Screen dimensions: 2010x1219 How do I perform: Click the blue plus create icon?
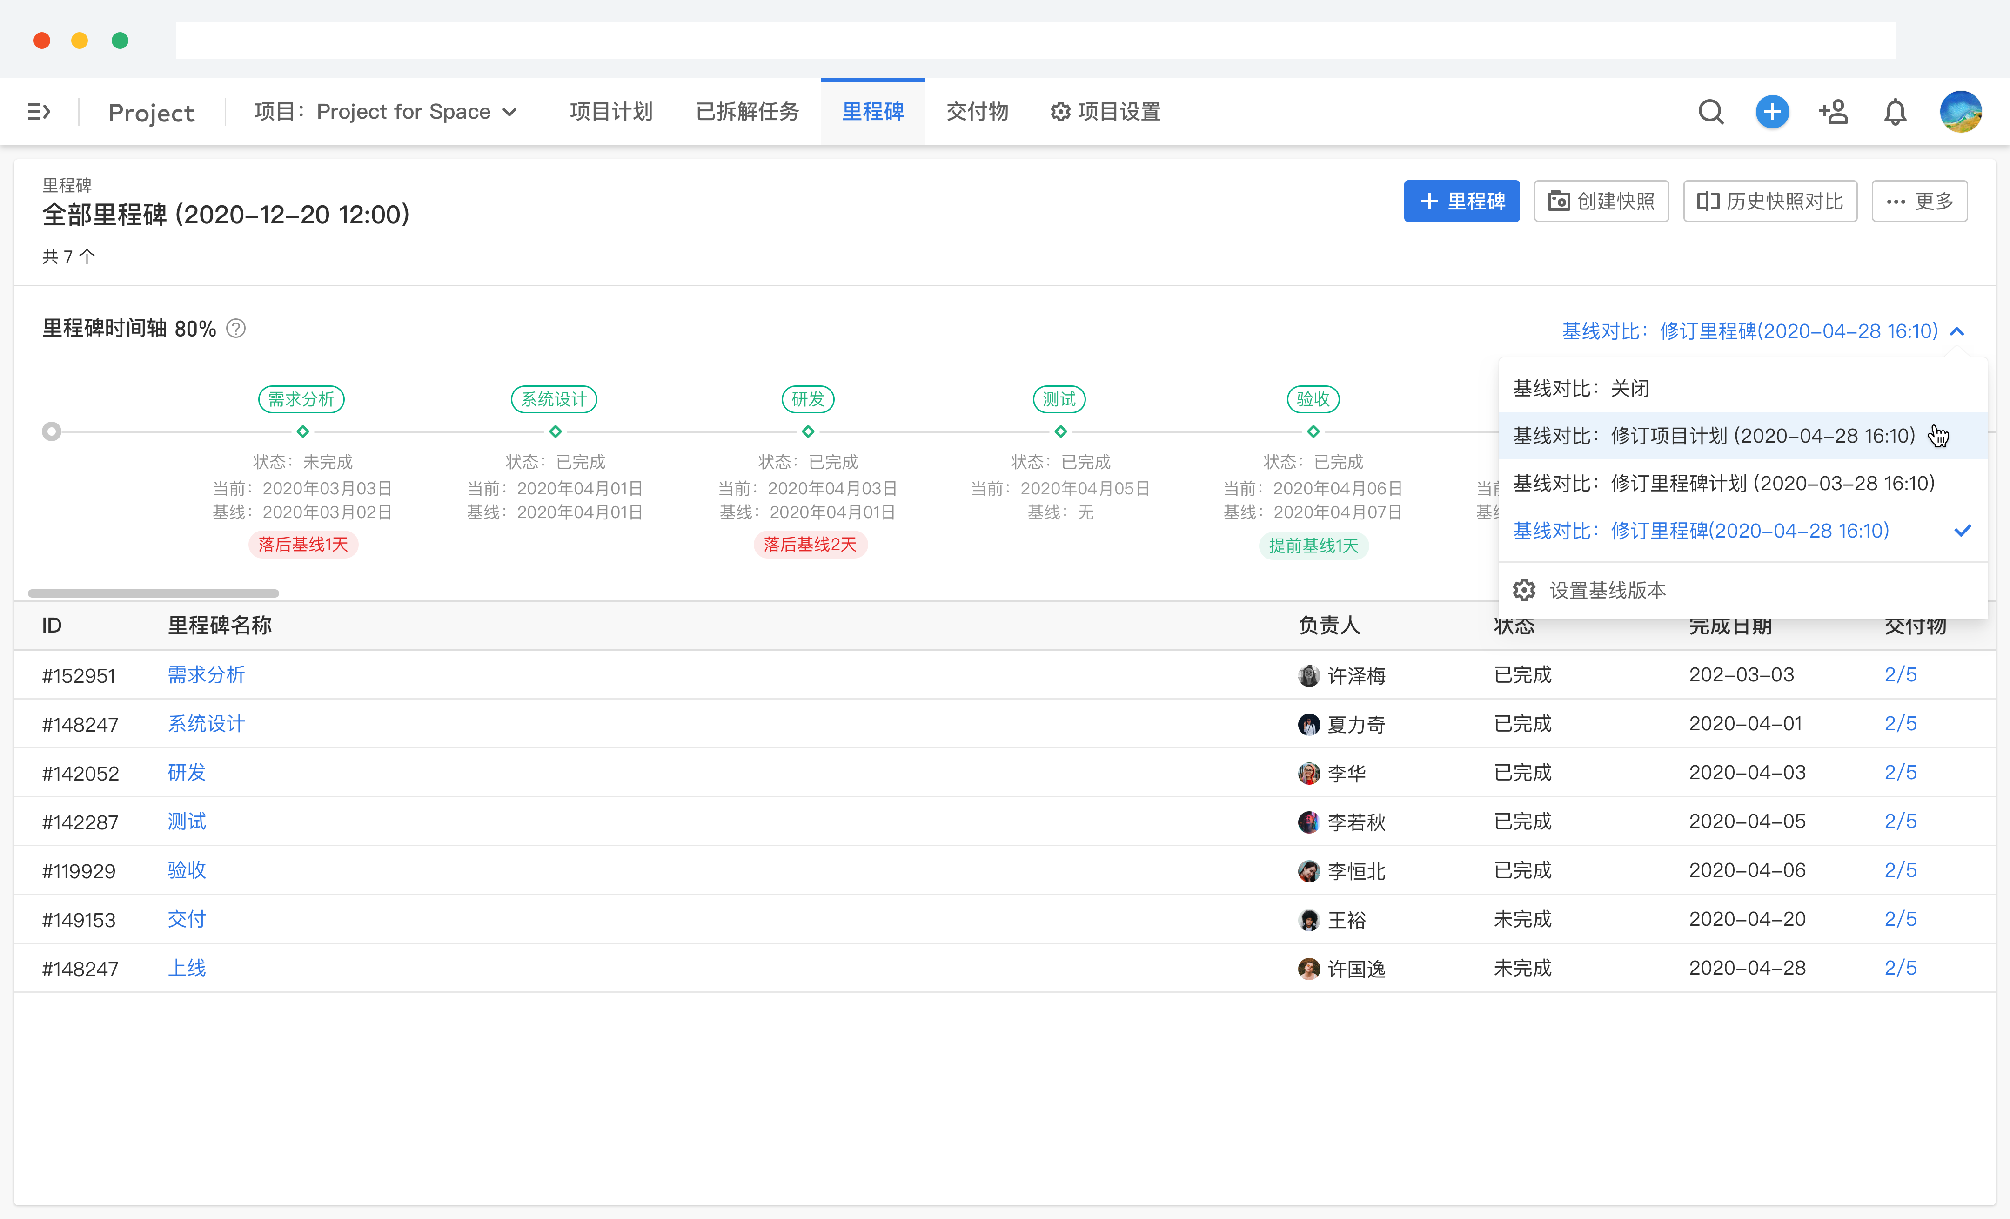point(1772,112)
